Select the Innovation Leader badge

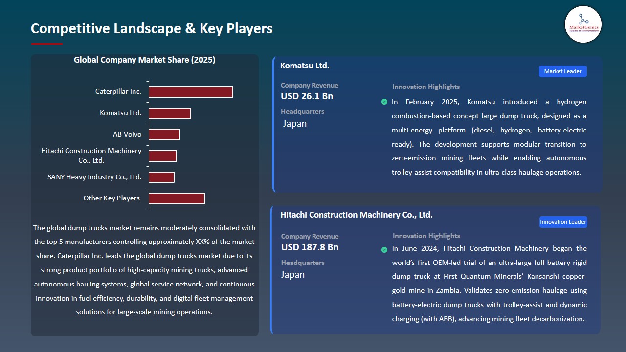pos(562,222)
